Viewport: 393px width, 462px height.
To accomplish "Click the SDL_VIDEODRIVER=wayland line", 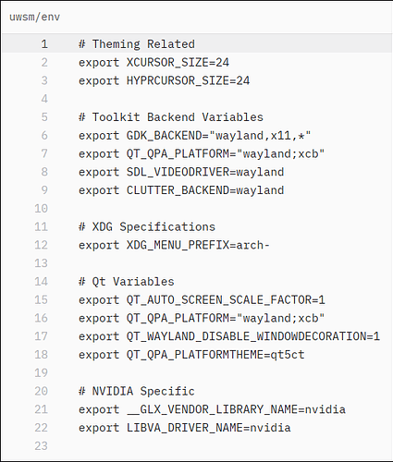I will pyautogui.click(x=181, y=172).
